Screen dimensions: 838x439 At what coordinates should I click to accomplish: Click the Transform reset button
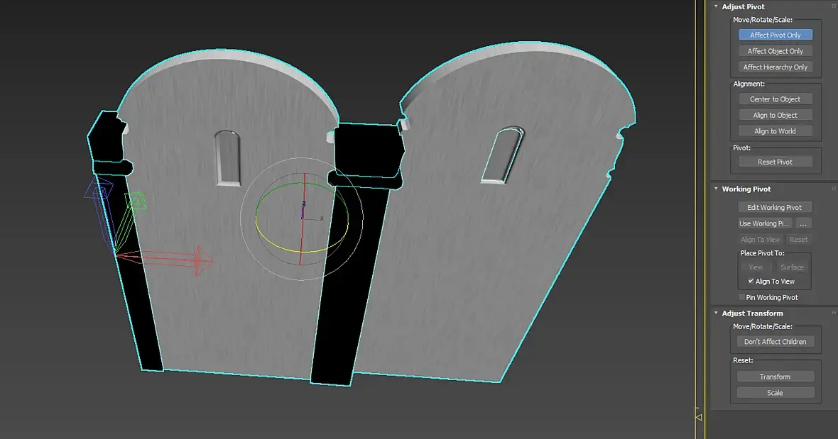pyautogui.click(x=775, y=377)
